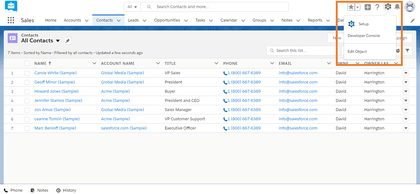420x194 pixels.
Task: Open row actions for Carole White
Action: [406, 73]
